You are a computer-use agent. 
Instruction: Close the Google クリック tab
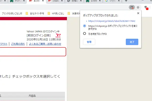click(x=119, y=1)
